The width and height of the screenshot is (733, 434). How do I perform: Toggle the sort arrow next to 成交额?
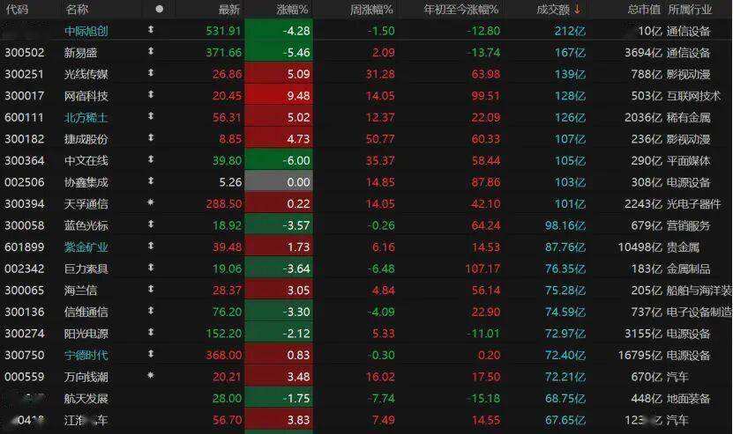(x=578, y=10)
